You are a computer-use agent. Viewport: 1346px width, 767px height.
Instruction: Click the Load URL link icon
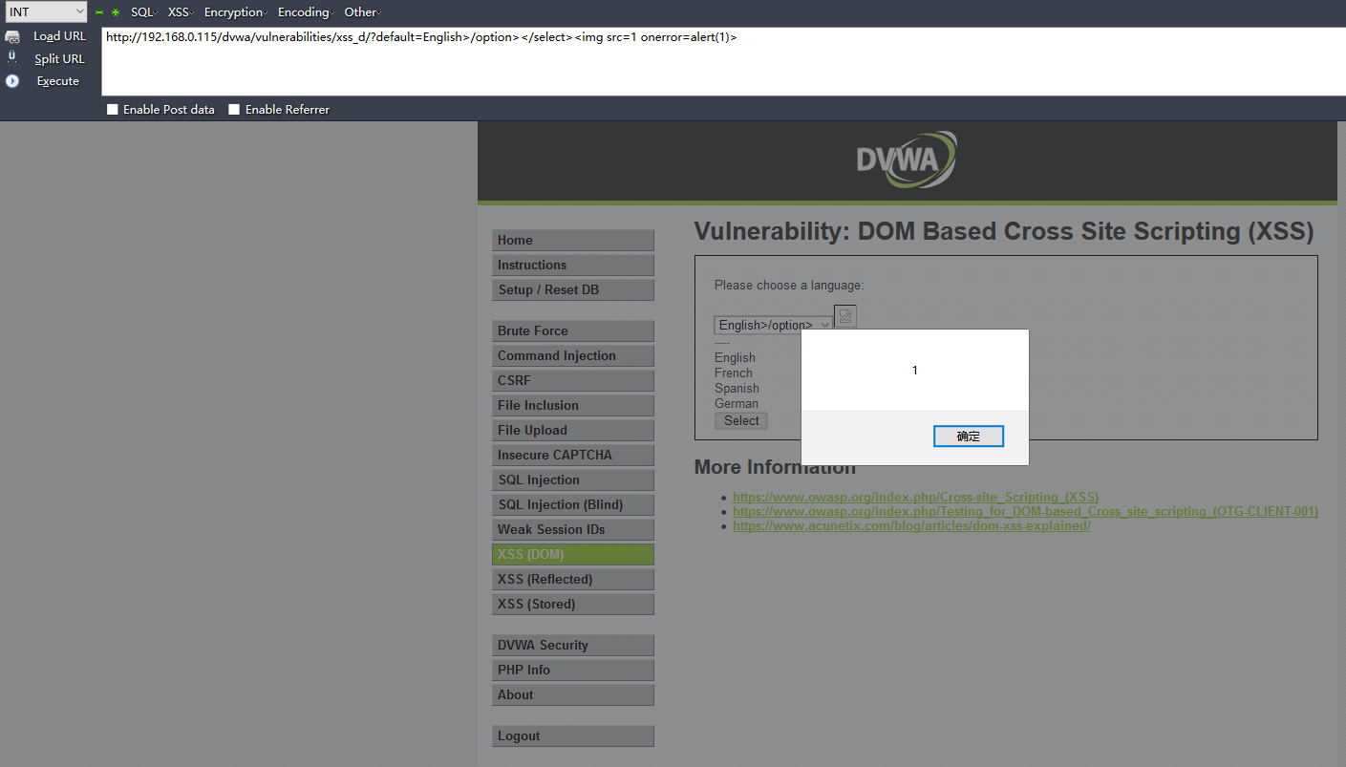[x=12, y=36]
